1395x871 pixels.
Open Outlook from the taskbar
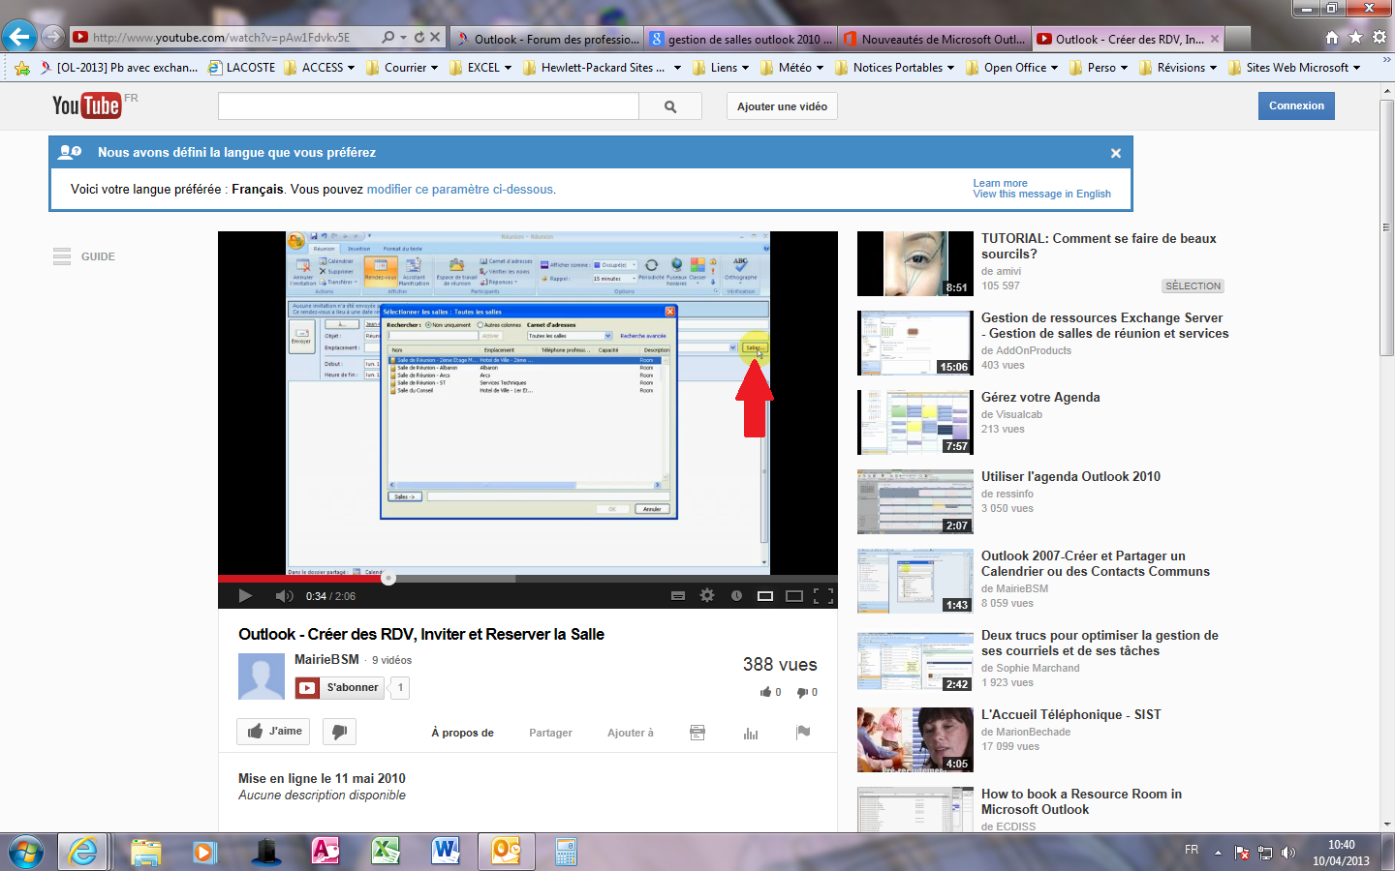click(507, 852)
